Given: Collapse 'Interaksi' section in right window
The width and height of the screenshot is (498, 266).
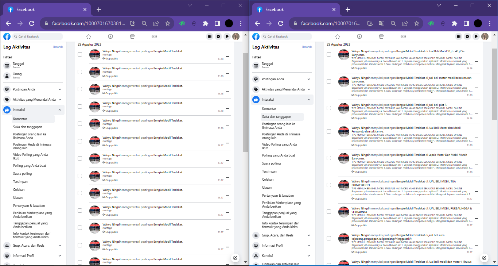Looking at the screenshot, I should click(282, 100).
